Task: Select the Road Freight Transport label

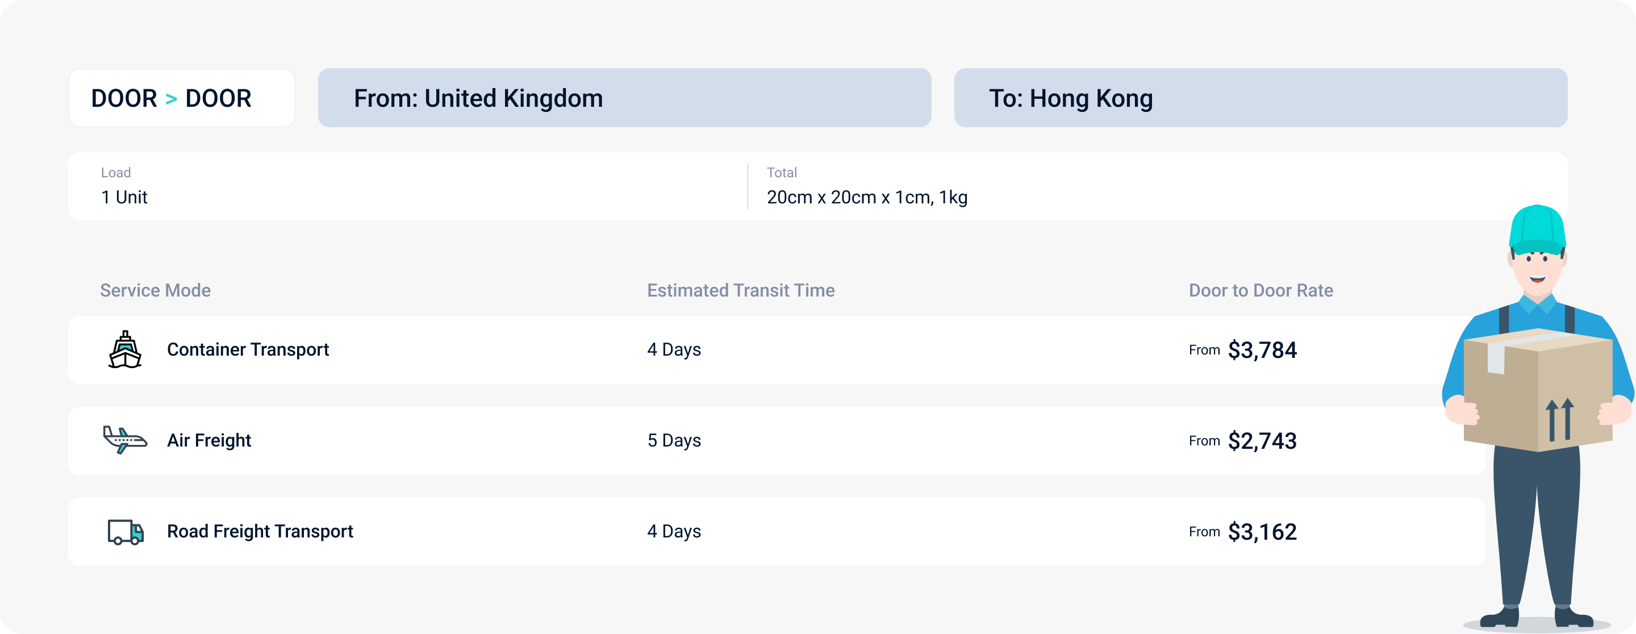Action: click(260, 531)
